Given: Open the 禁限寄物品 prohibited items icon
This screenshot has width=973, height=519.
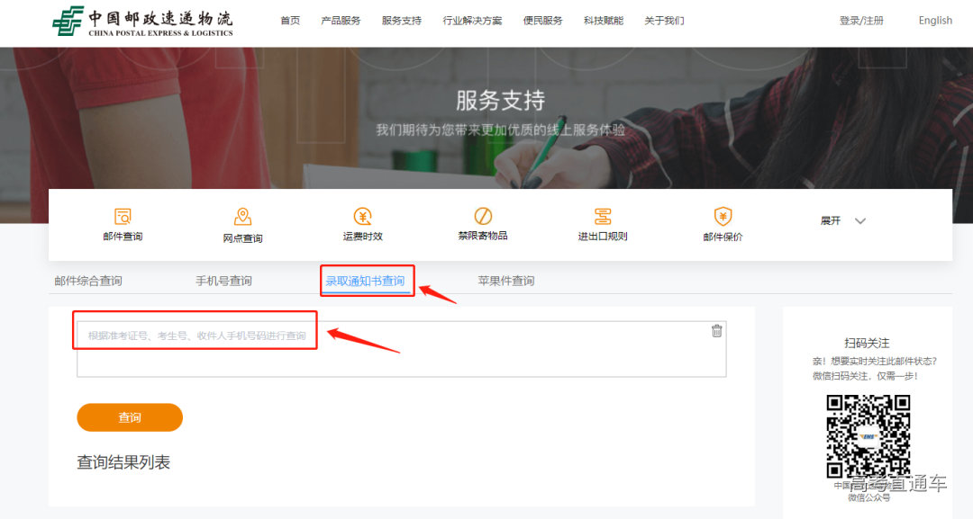Looking at the screenshot, I should coord(483,217).
